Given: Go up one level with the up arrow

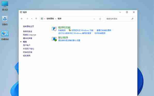Looking at the screenshot, I should [x=36, y=19].
